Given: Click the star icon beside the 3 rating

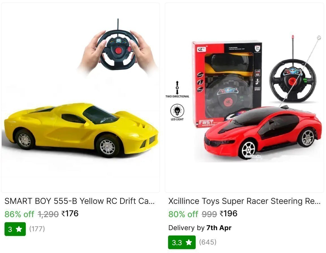Looking at the screenshot, I should 19,229.
